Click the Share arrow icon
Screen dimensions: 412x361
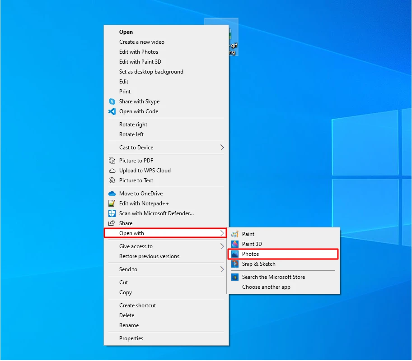click(112, 223)
